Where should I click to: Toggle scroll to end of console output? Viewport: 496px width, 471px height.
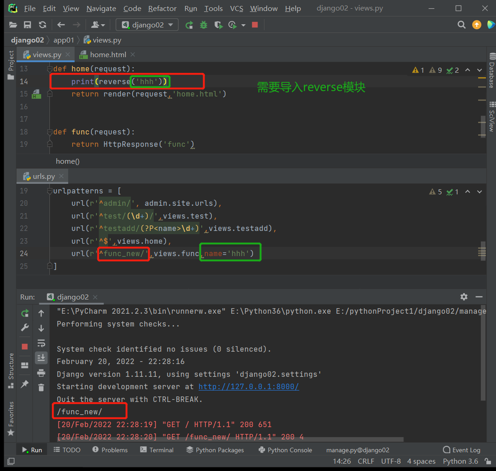tap(41, 358)
